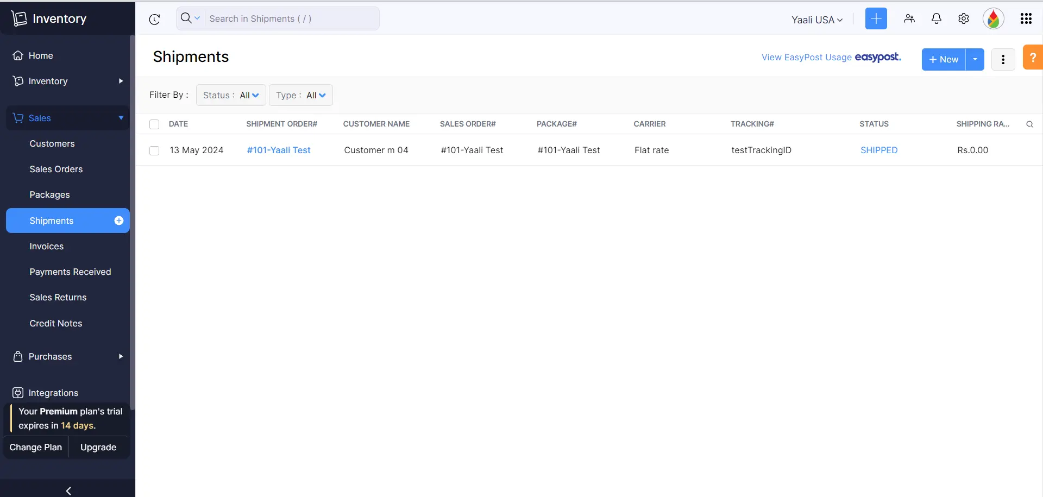Click the user avatar icon
This screenshot has width=1043, height=497.
pyautogui.click(x=994, y=18)
